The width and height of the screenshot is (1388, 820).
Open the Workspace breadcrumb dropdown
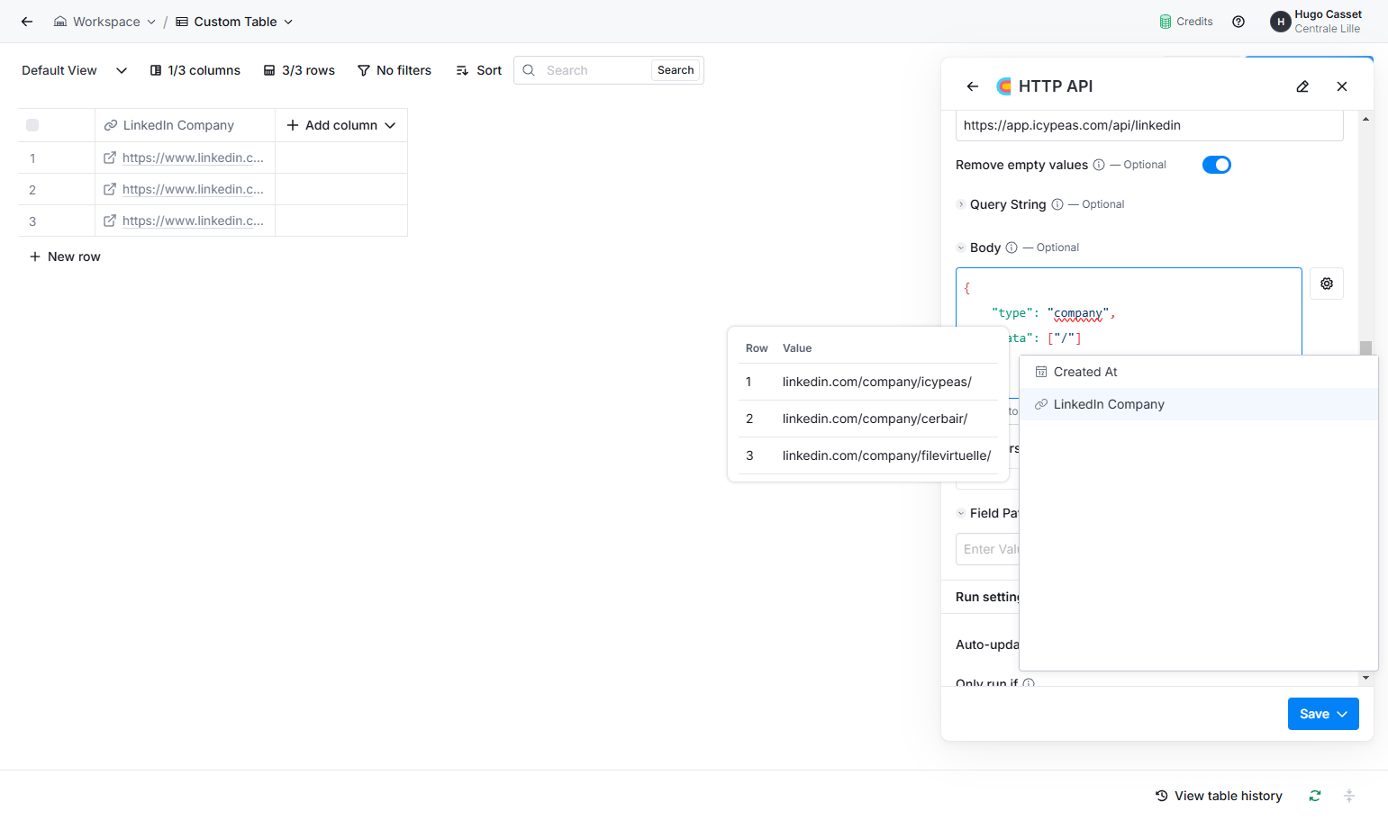tap(104, 22)
